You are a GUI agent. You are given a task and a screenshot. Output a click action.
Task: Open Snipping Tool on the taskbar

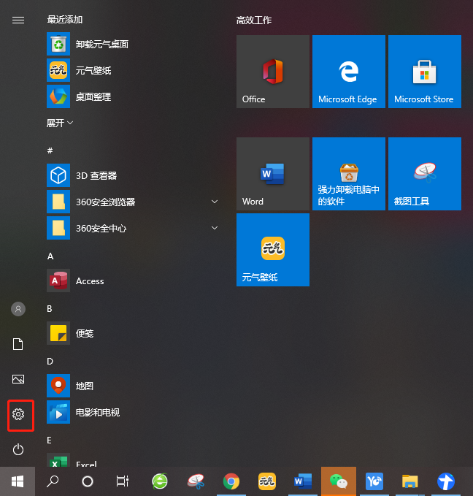196,481
